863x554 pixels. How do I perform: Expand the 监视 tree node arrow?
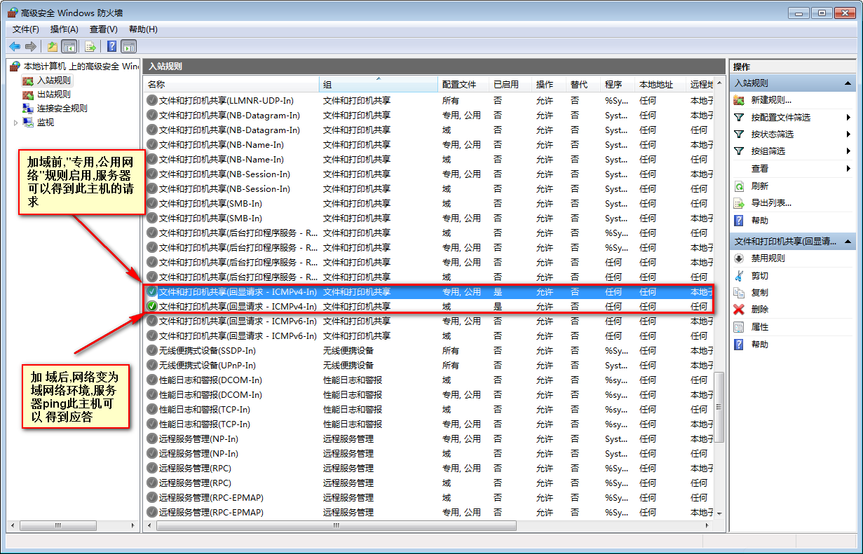(x=16, y=123)
